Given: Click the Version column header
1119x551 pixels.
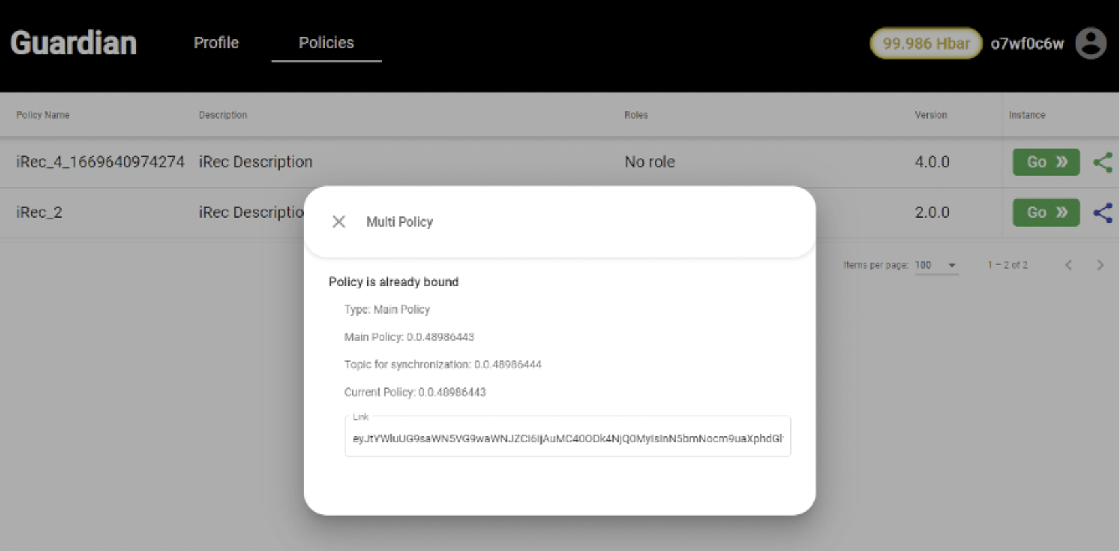Looking at the screenshot, I should (930, 115).
